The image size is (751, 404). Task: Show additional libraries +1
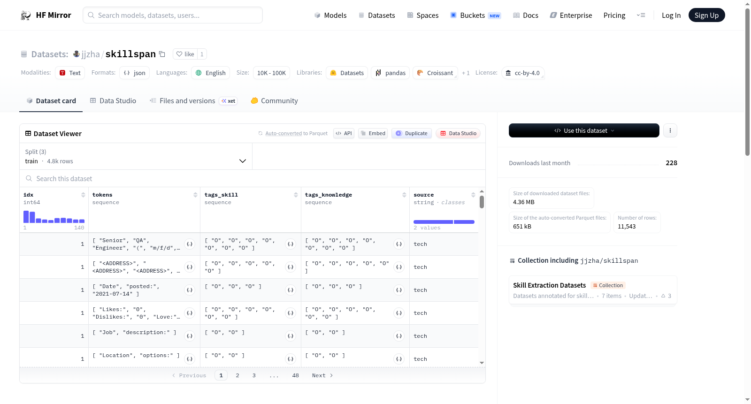[x=466, y=73]
